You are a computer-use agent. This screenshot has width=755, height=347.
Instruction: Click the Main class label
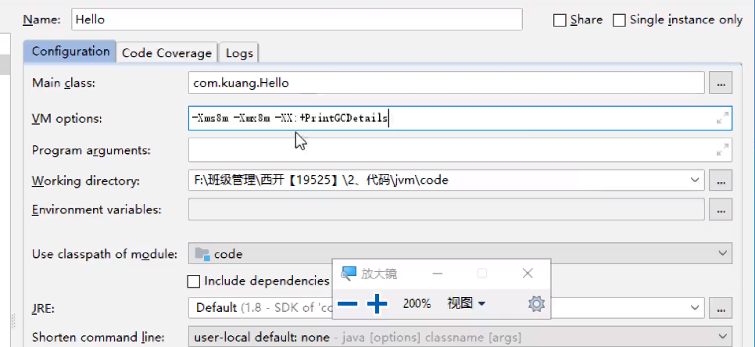[x=63, y=83]
